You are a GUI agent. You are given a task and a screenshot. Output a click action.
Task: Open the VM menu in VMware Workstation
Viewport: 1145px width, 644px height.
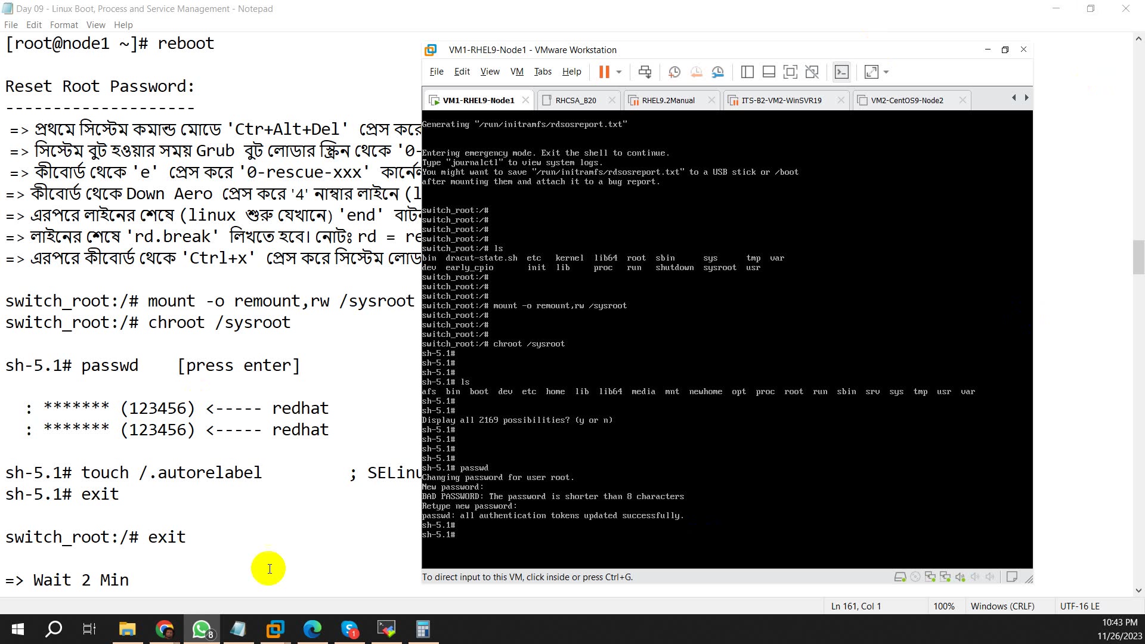click(x=516, y=72)
